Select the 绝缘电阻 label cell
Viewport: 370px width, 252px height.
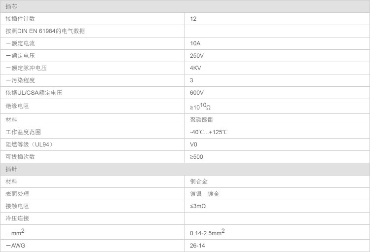pos(17,106)
